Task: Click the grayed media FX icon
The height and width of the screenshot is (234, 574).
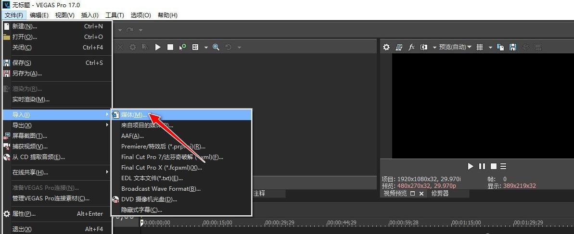Action: [145, 47]
